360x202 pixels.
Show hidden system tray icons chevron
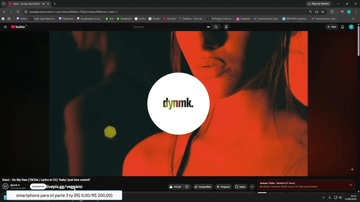[323, 198]
